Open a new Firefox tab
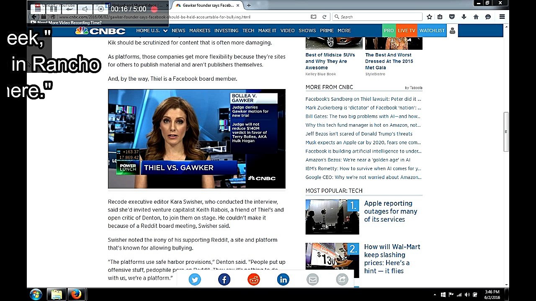The image size is (536, 301). tap(249, 5)
